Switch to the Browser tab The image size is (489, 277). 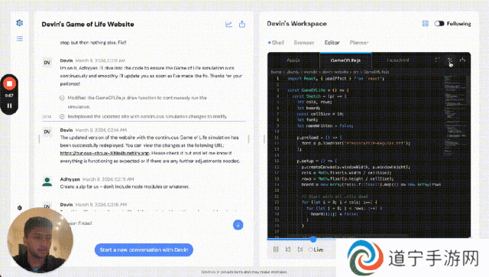click(x=304, y=43)
